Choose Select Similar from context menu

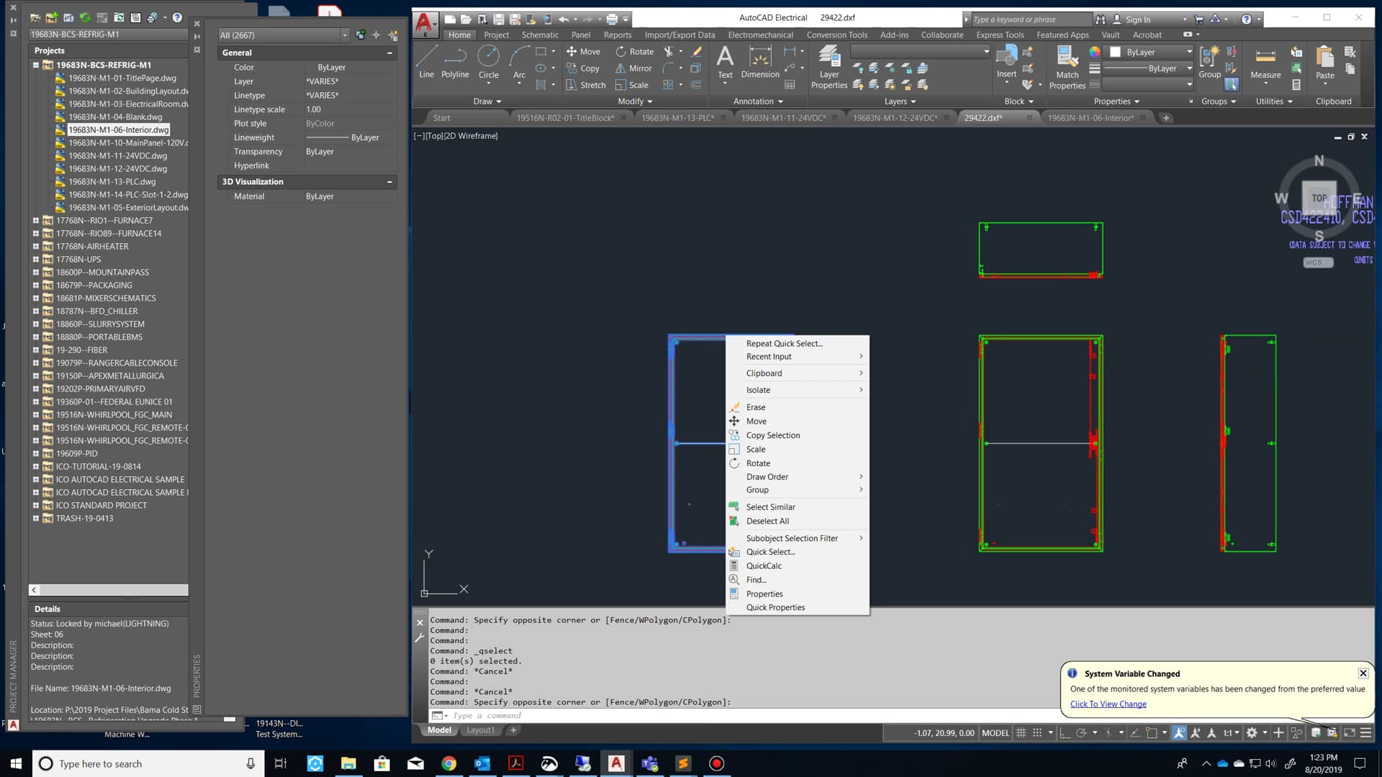click(770, 506)
